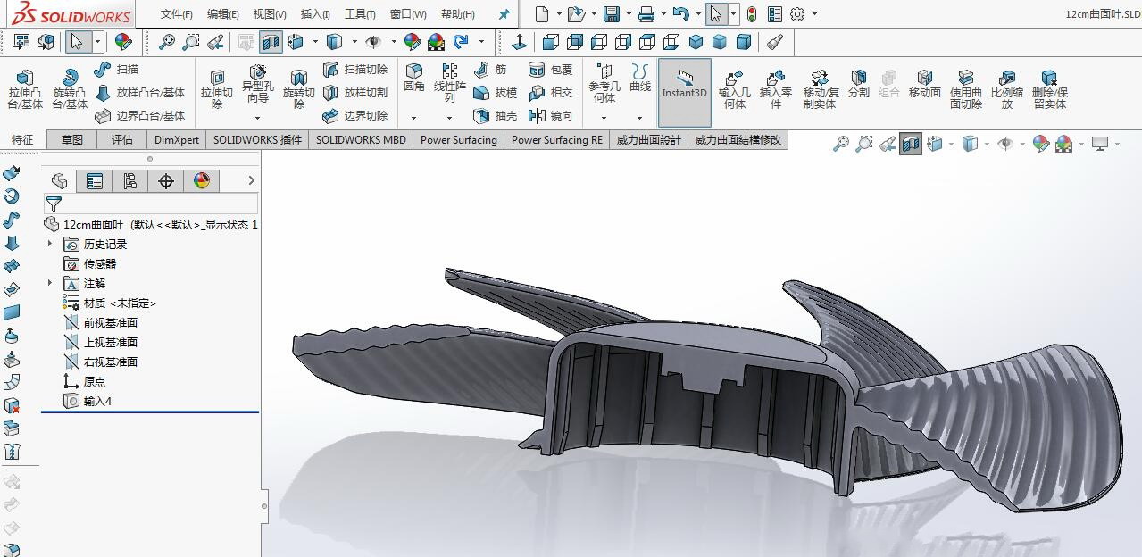The image size is (1142, 557).
Task: Select 输入4 imported body in tree
Action: click(x=88, y=401)
